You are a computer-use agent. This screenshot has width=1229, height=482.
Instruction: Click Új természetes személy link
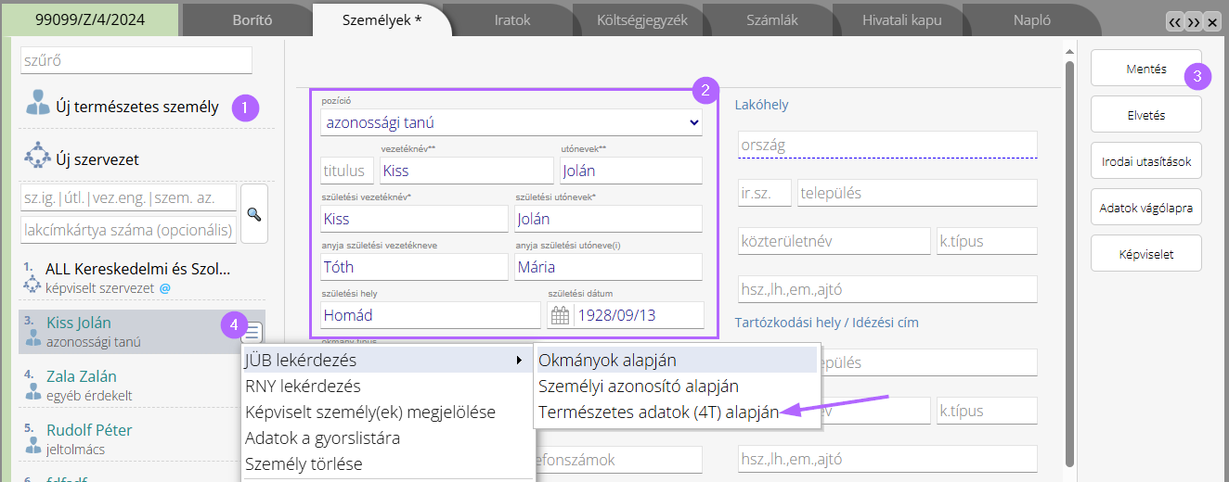137,106
